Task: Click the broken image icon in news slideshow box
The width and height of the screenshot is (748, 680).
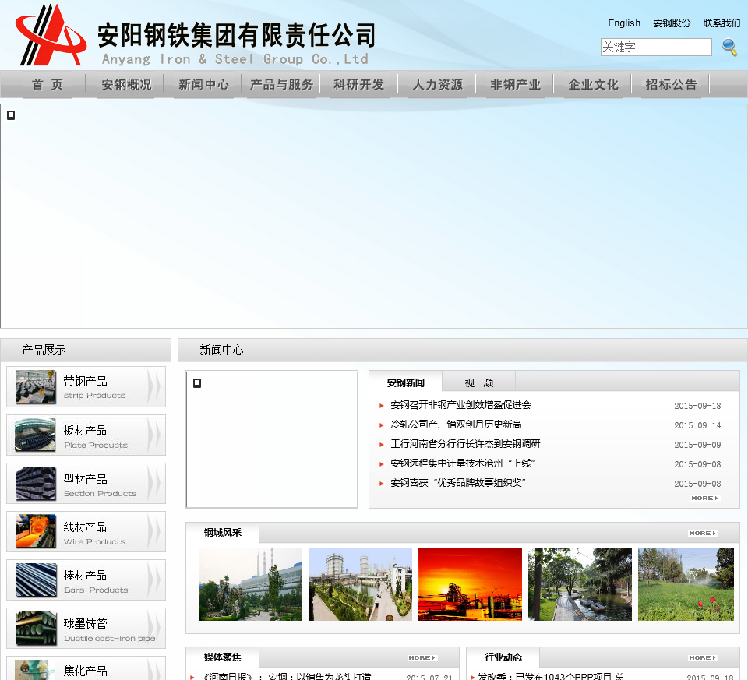Action: (197, 383)
